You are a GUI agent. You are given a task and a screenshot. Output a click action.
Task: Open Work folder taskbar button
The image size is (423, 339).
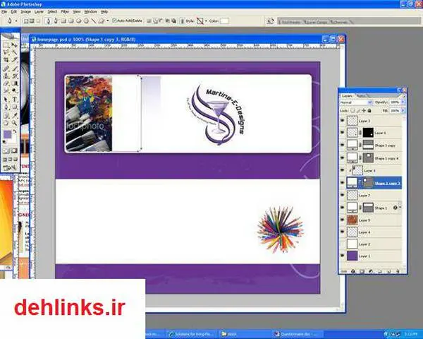tap(244, 334)
